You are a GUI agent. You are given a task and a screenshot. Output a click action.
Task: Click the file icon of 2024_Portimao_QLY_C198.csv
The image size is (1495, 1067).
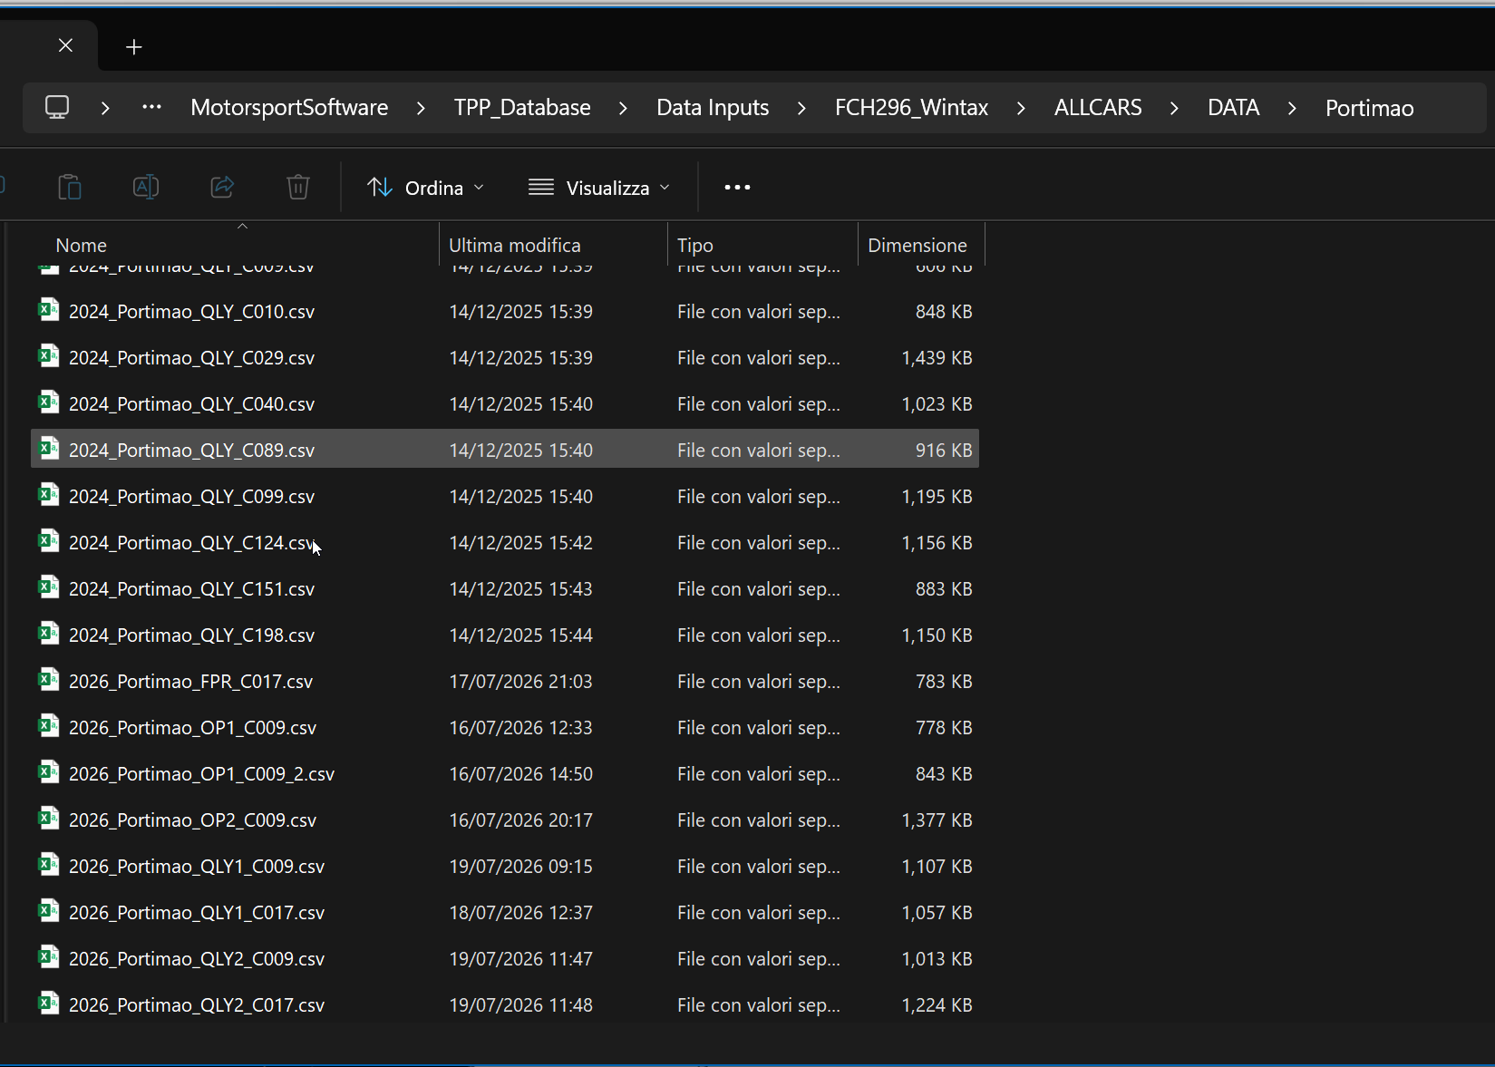tap(49, 634)
